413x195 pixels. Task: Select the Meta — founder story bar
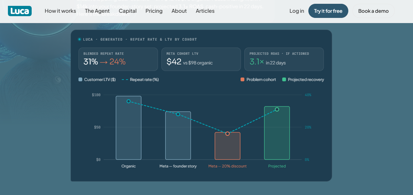(x=178, y=136)
